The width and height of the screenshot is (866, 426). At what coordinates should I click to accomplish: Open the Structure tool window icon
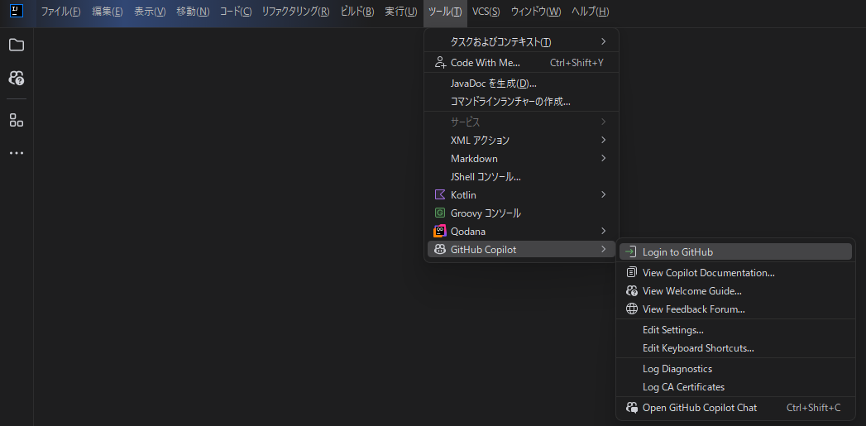tap(17, 121)
